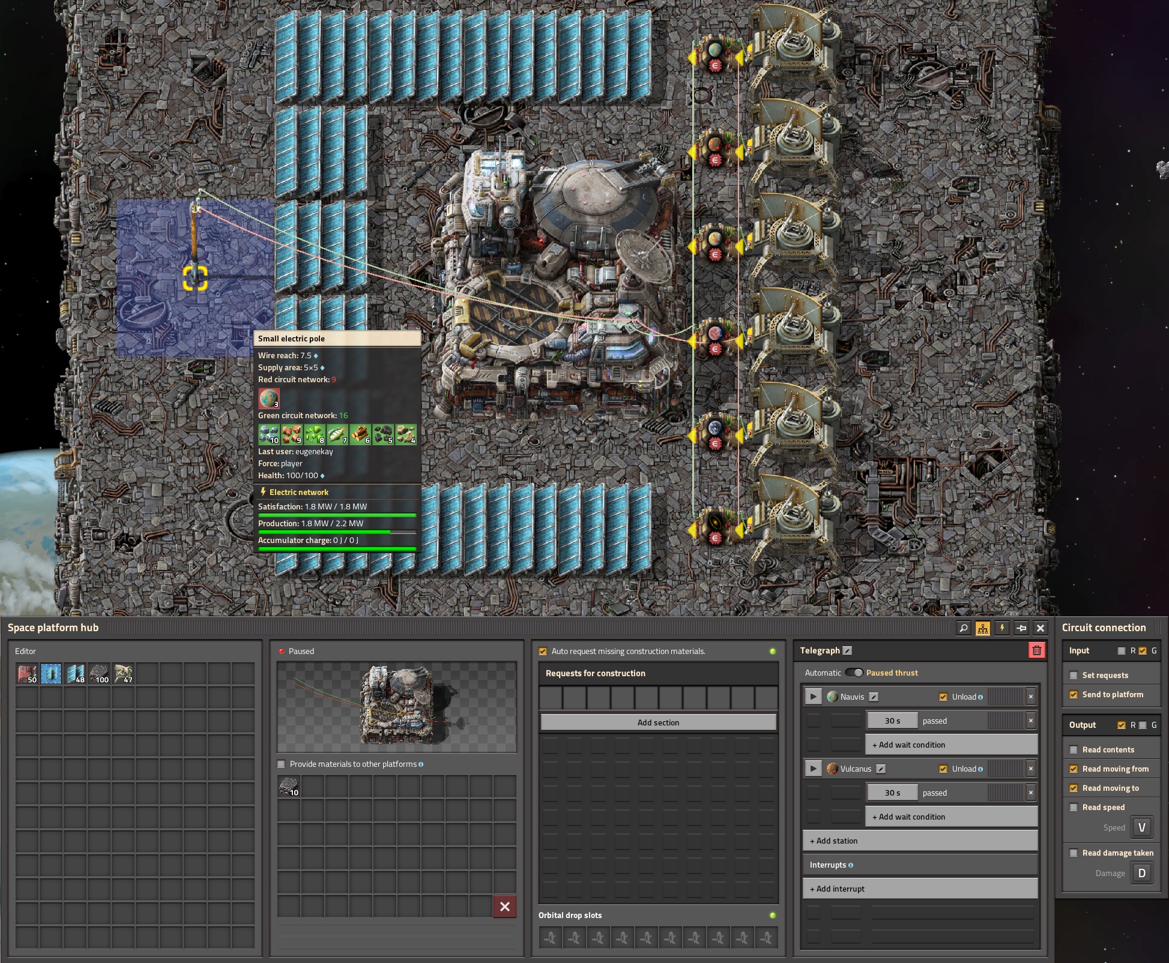The image size is (1169, 963).
Task: Edit the Vulcanus stop with its pencil icon
Action: click(881, 769)
